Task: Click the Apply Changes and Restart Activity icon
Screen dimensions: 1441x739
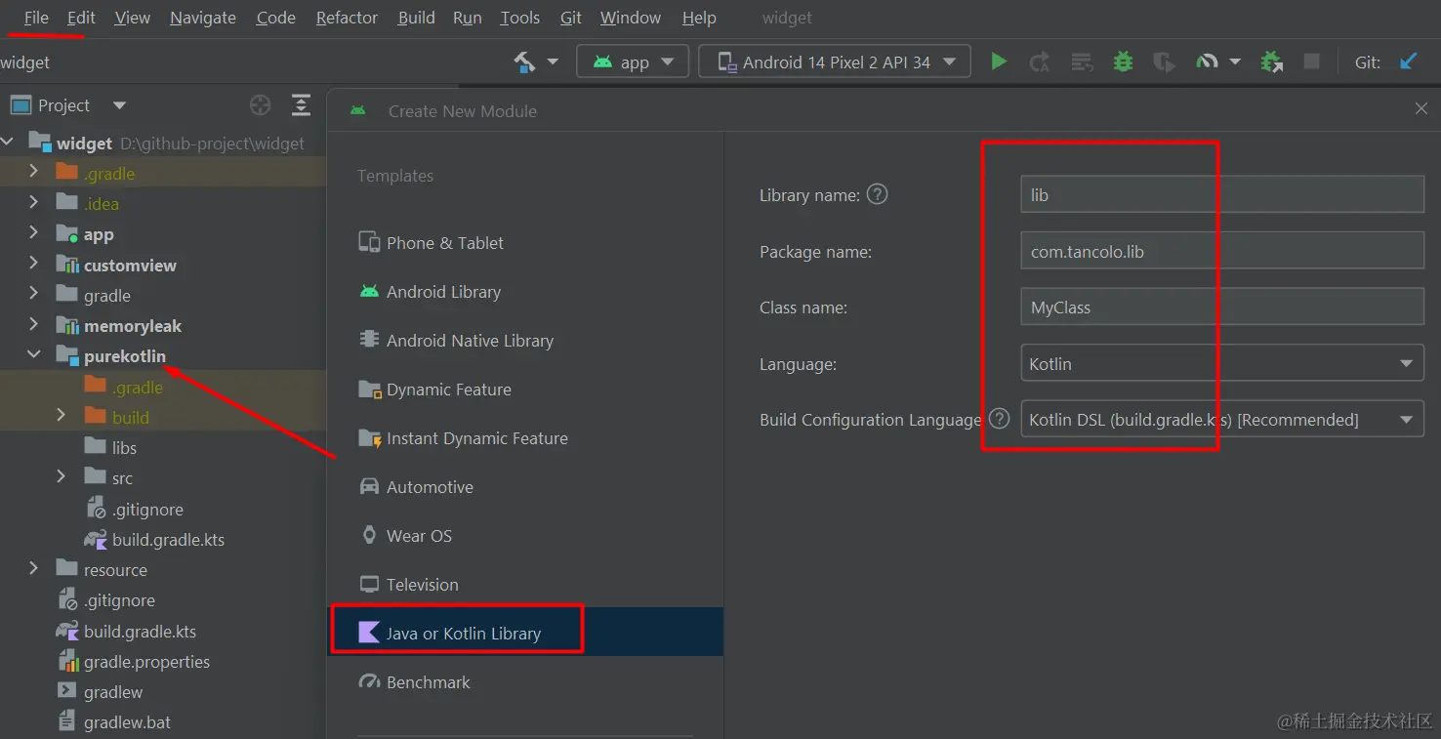Action: [1040, 62]
